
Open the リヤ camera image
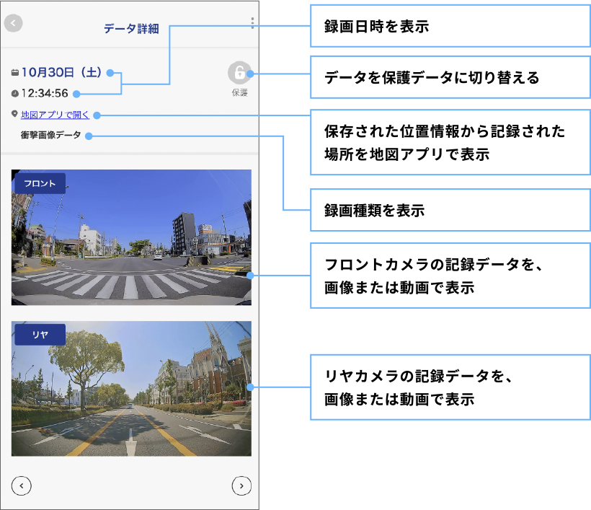[x=131, y=389]
